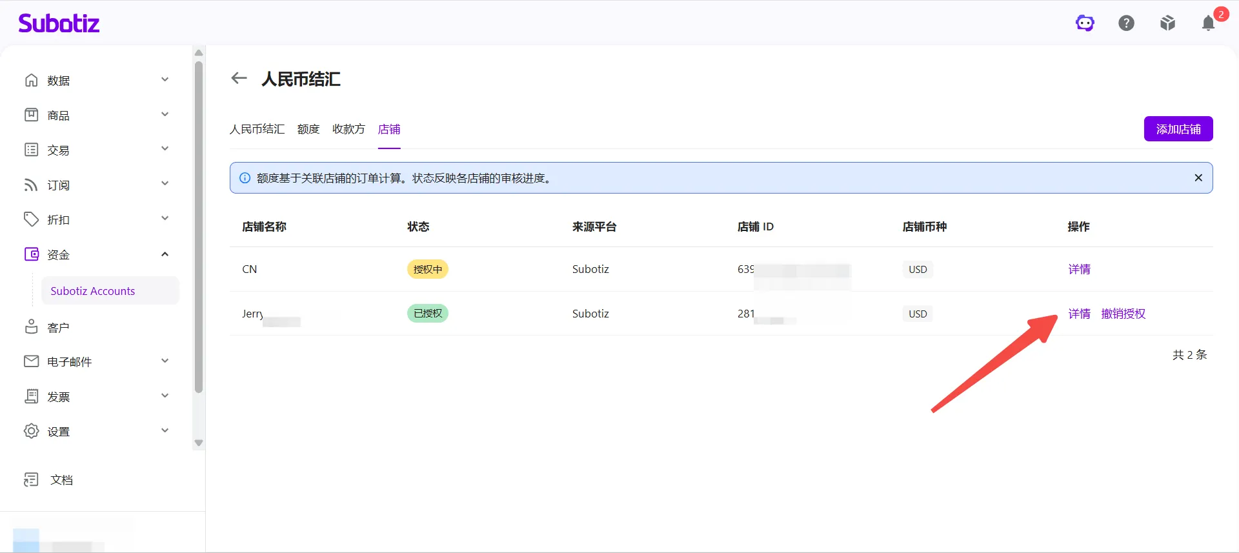Switch to the 收款方 tab
This screenshot has height=553, width=1239.
(x=348, y=129)
